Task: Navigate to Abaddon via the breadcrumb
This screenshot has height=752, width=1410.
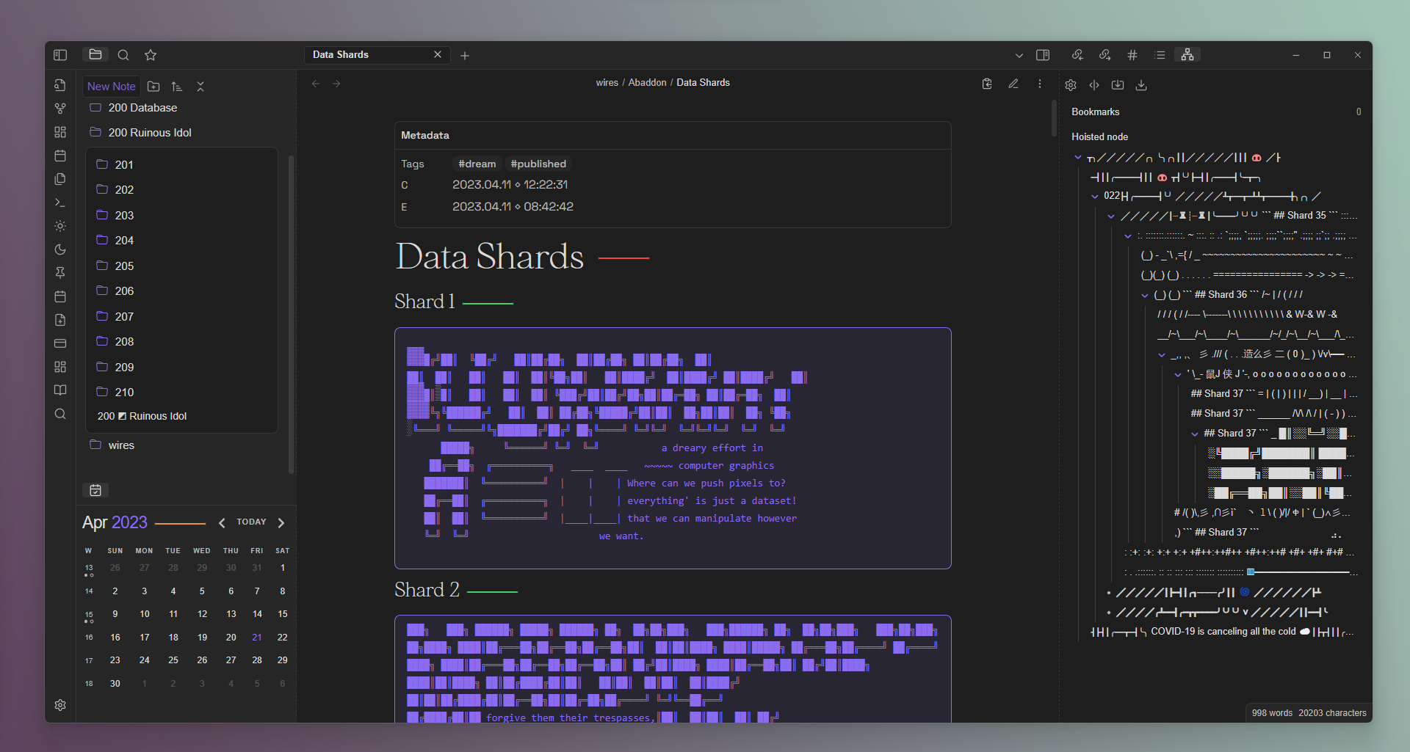Action: 647,82
